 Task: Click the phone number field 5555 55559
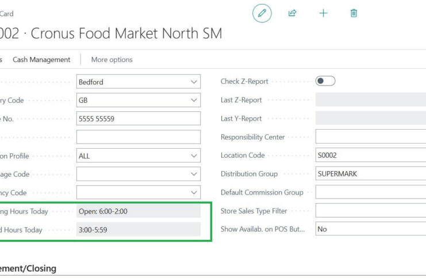click(x=139, y=119)
